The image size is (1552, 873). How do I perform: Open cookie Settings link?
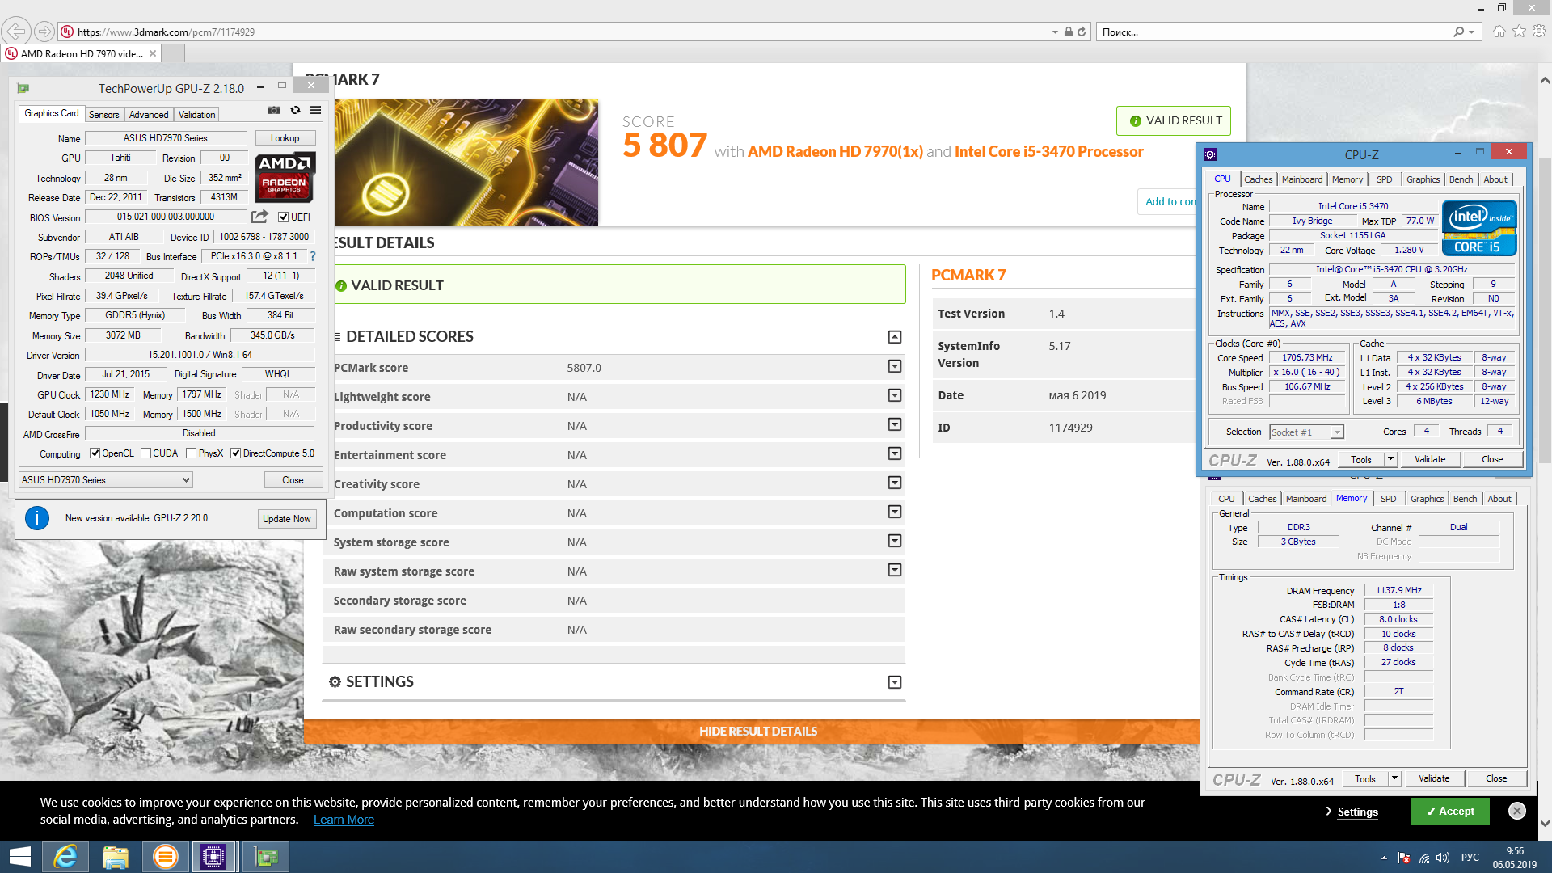pyautogui.click(x=1357, y=812)
